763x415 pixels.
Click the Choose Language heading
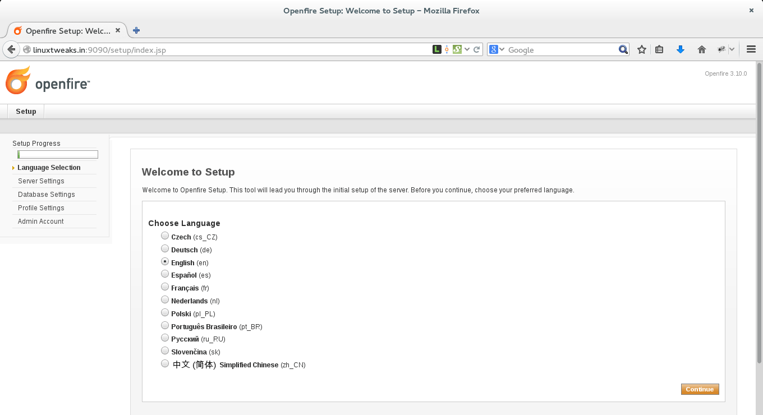[x=184, y=223]
